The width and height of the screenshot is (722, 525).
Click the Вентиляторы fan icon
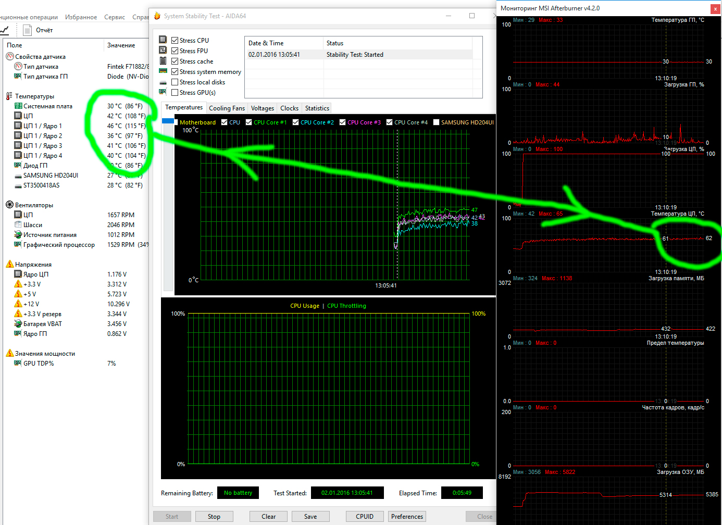9,205
